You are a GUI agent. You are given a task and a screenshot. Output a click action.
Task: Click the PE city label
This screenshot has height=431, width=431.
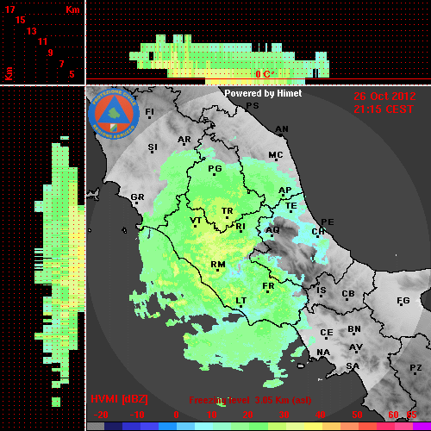[328, 222]
